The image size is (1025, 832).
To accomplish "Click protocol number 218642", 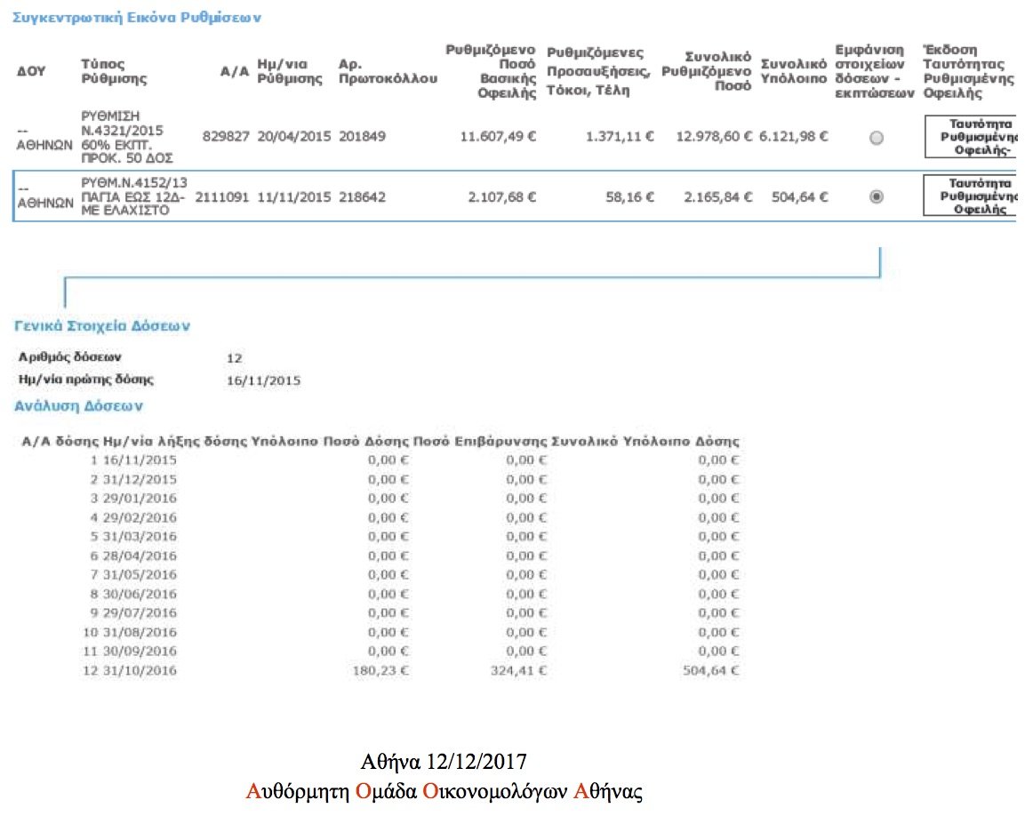I will pyautogui.click(x=362, y=197).
